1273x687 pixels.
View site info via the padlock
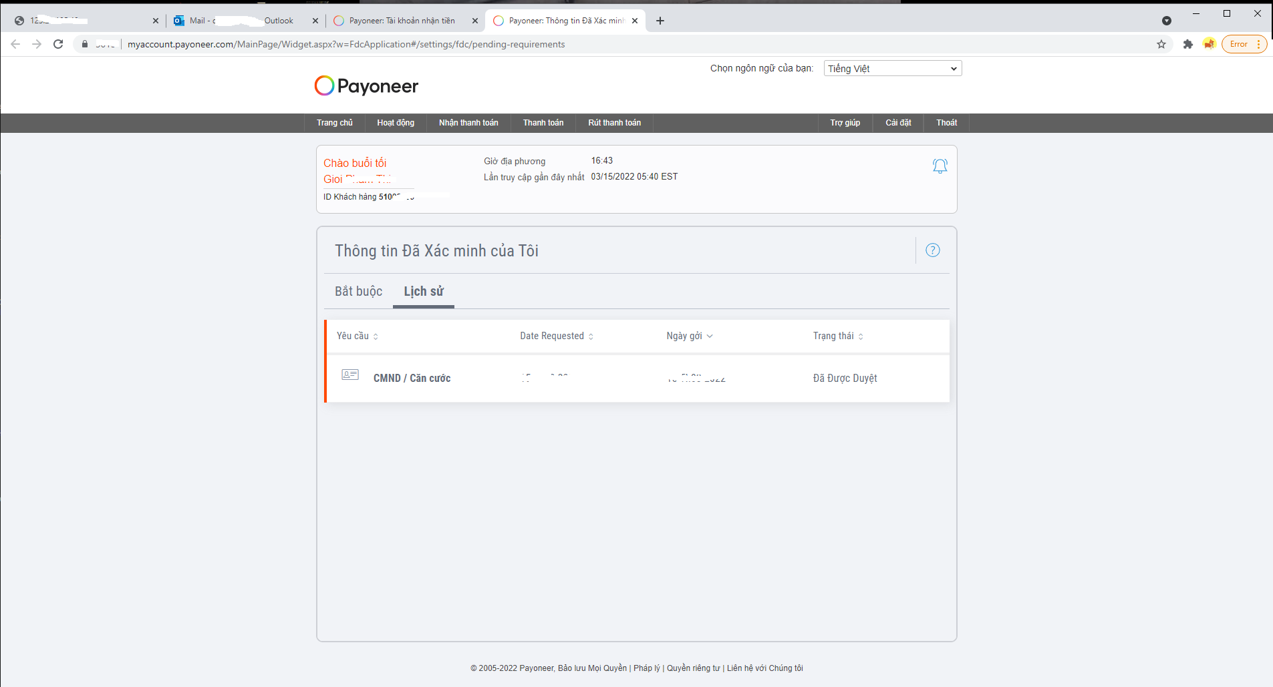coord(85,44)
